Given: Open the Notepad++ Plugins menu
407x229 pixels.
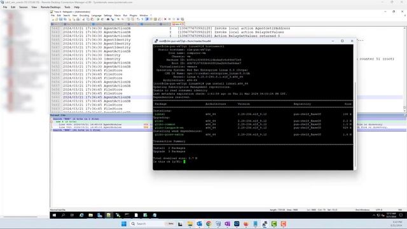Looking at the screenshot, I should 133,15.
